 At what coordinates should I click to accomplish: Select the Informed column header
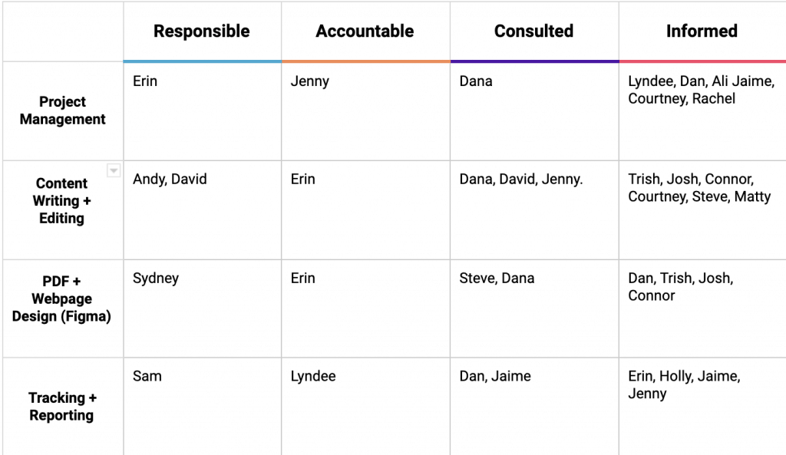pos(702,31)
